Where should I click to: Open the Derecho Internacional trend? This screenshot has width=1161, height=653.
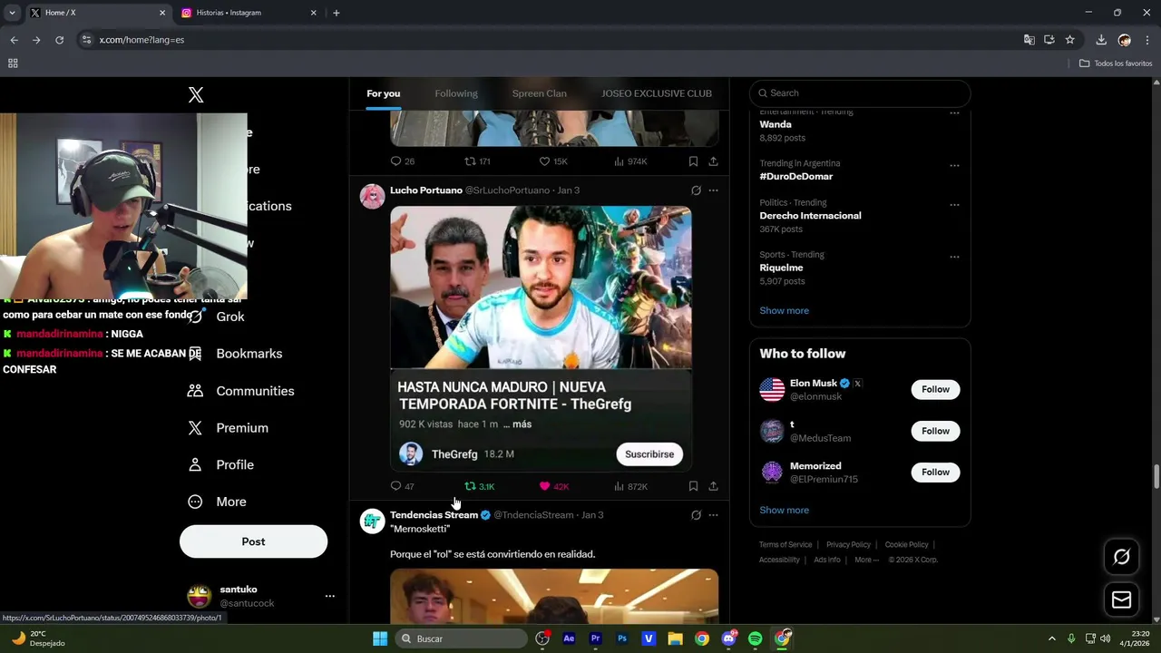810,216
